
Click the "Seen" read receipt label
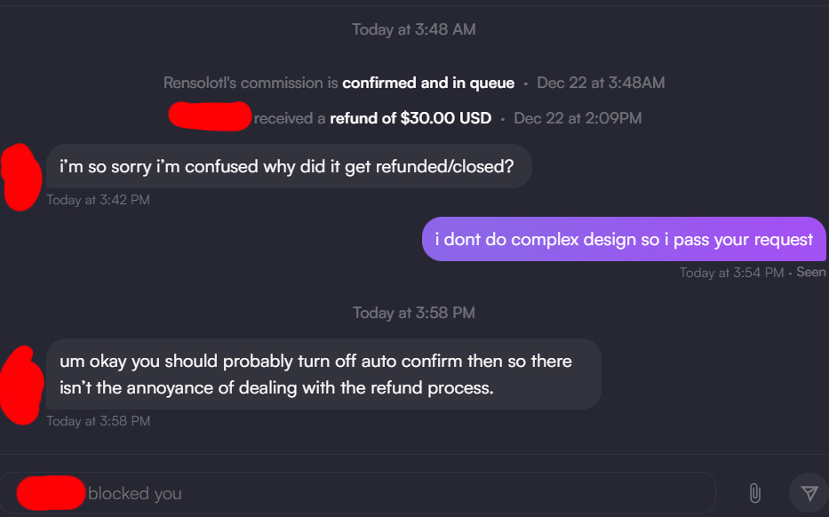(811, 272)
